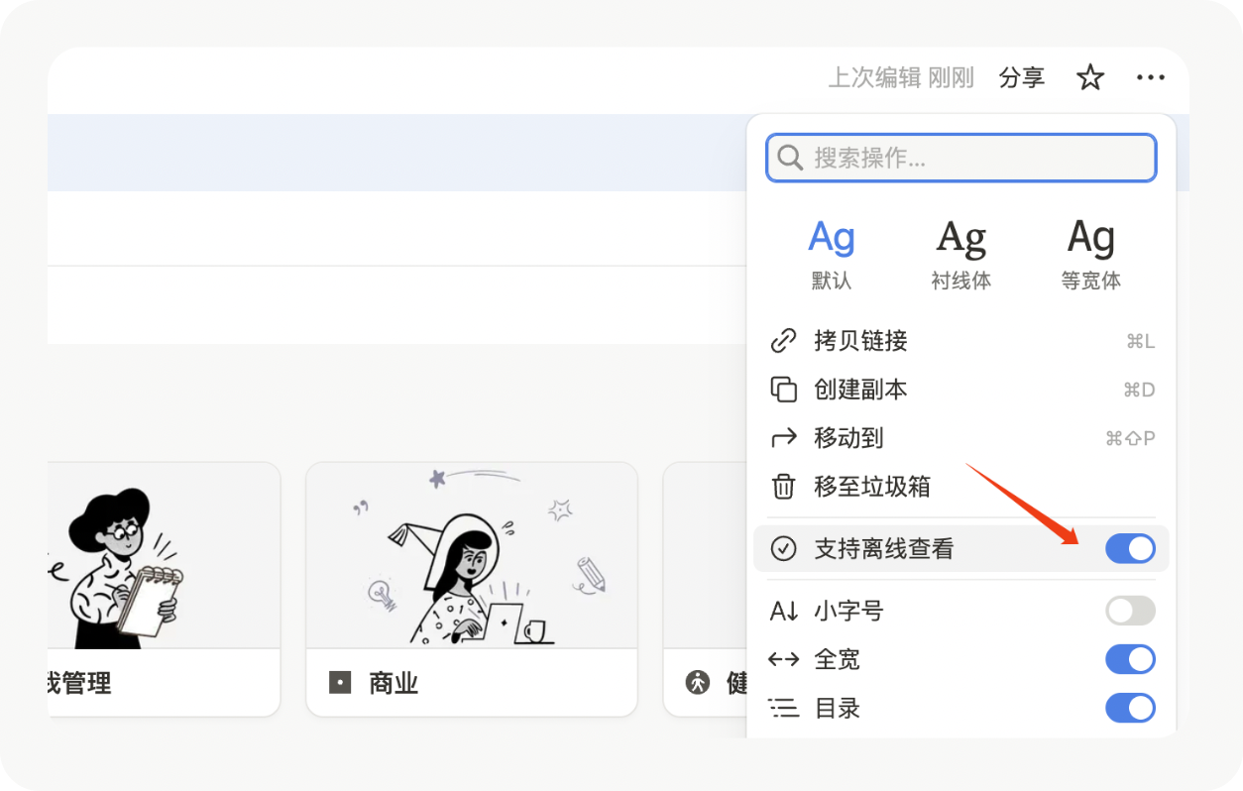Click the table of contents icon beside 目录
Viewport: 1243px width, 791px height.
coord(784,708)
